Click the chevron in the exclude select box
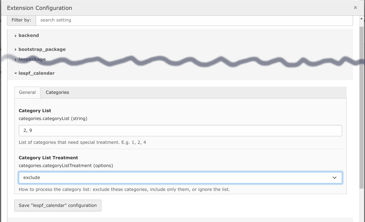This screenshot has height=222, width=365. pyautogui.click(x=334, y=178)
